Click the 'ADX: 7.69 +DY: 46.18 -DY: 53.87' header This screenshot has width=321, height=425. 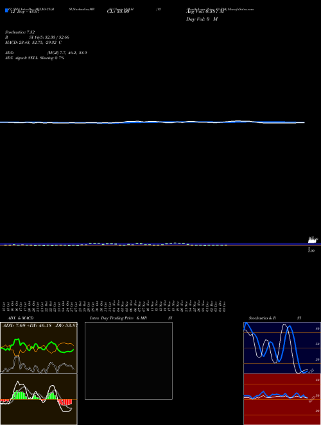point(40,325)
